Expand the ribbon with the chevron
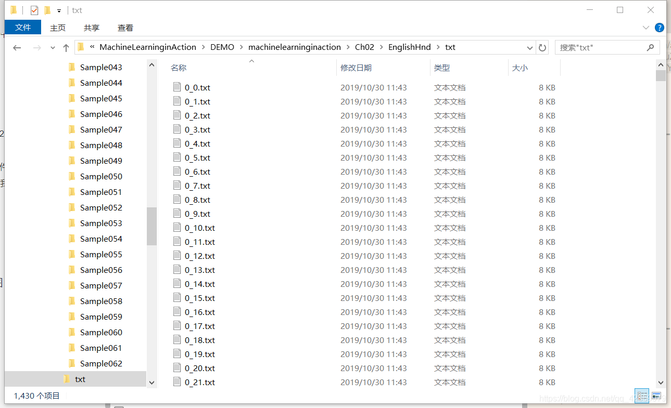Screen dimensions: 671x408 point(646,28)
